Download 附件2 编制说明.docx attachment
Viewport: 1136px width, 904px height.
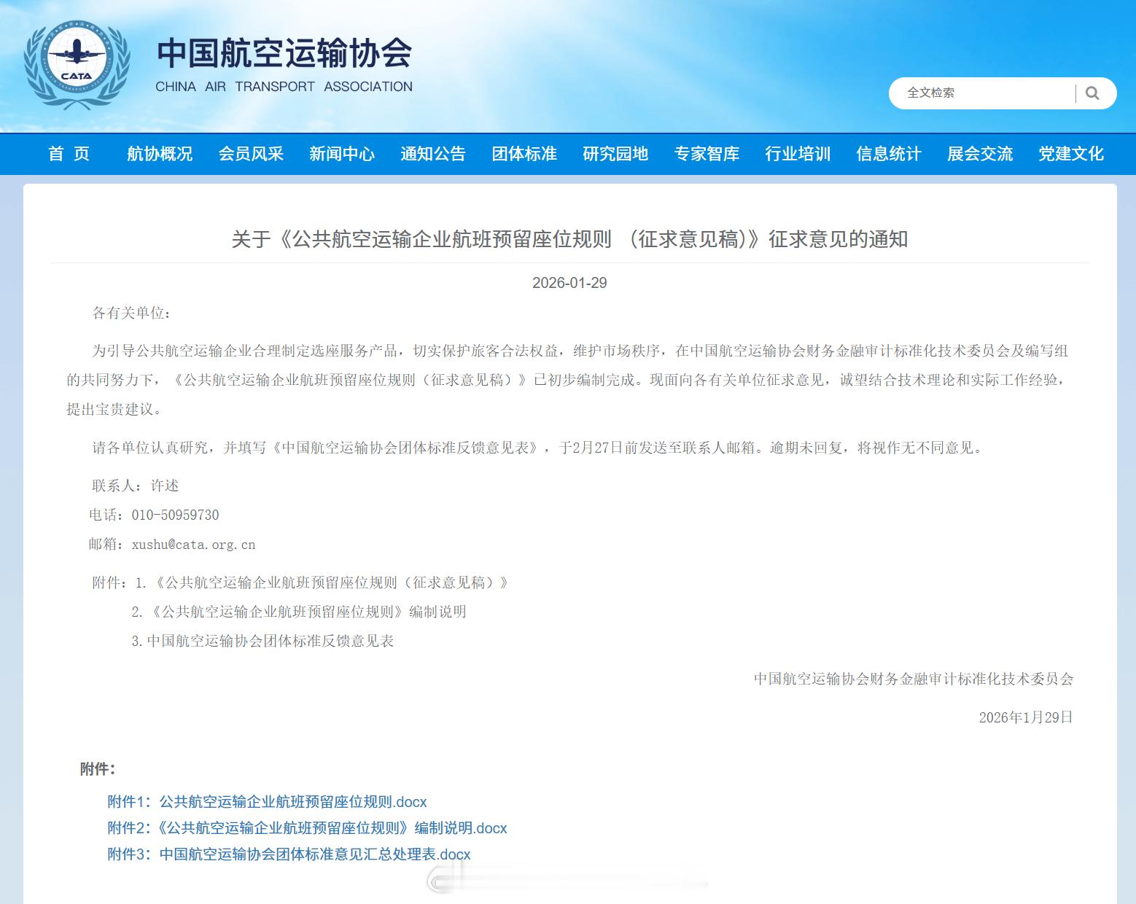pyautogui.click(x=307, y=828)
